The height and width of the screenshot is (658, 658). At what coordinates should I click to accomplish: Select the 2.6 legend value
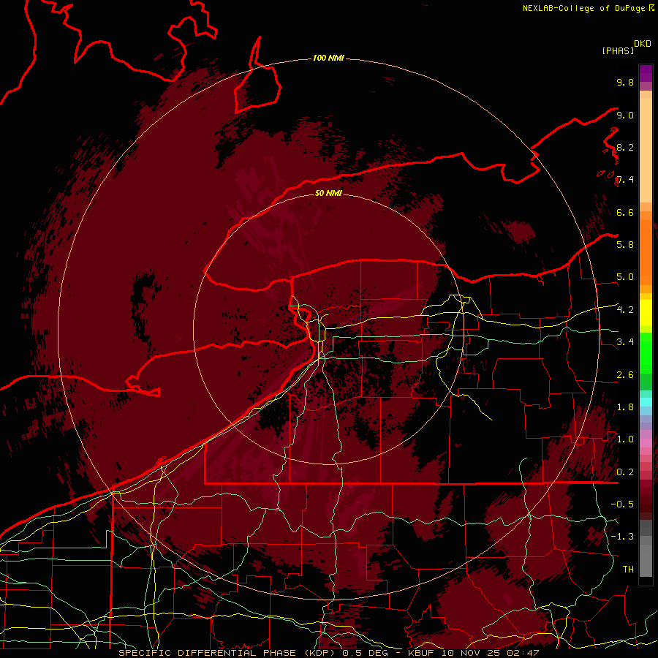(625, 375)
